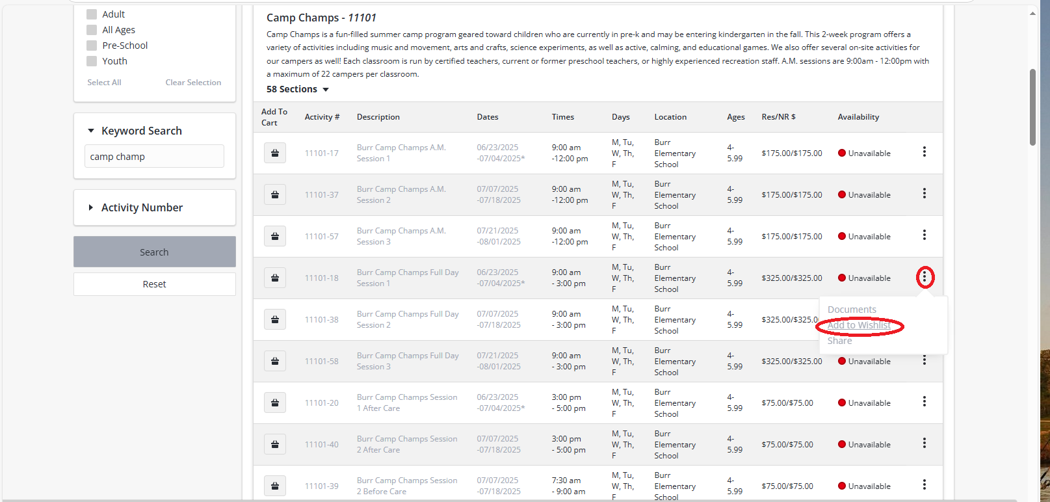Screen dimensions: 1050x502
Task: Toggle the Youth age checkbox
Action: (x=92, y=61)
